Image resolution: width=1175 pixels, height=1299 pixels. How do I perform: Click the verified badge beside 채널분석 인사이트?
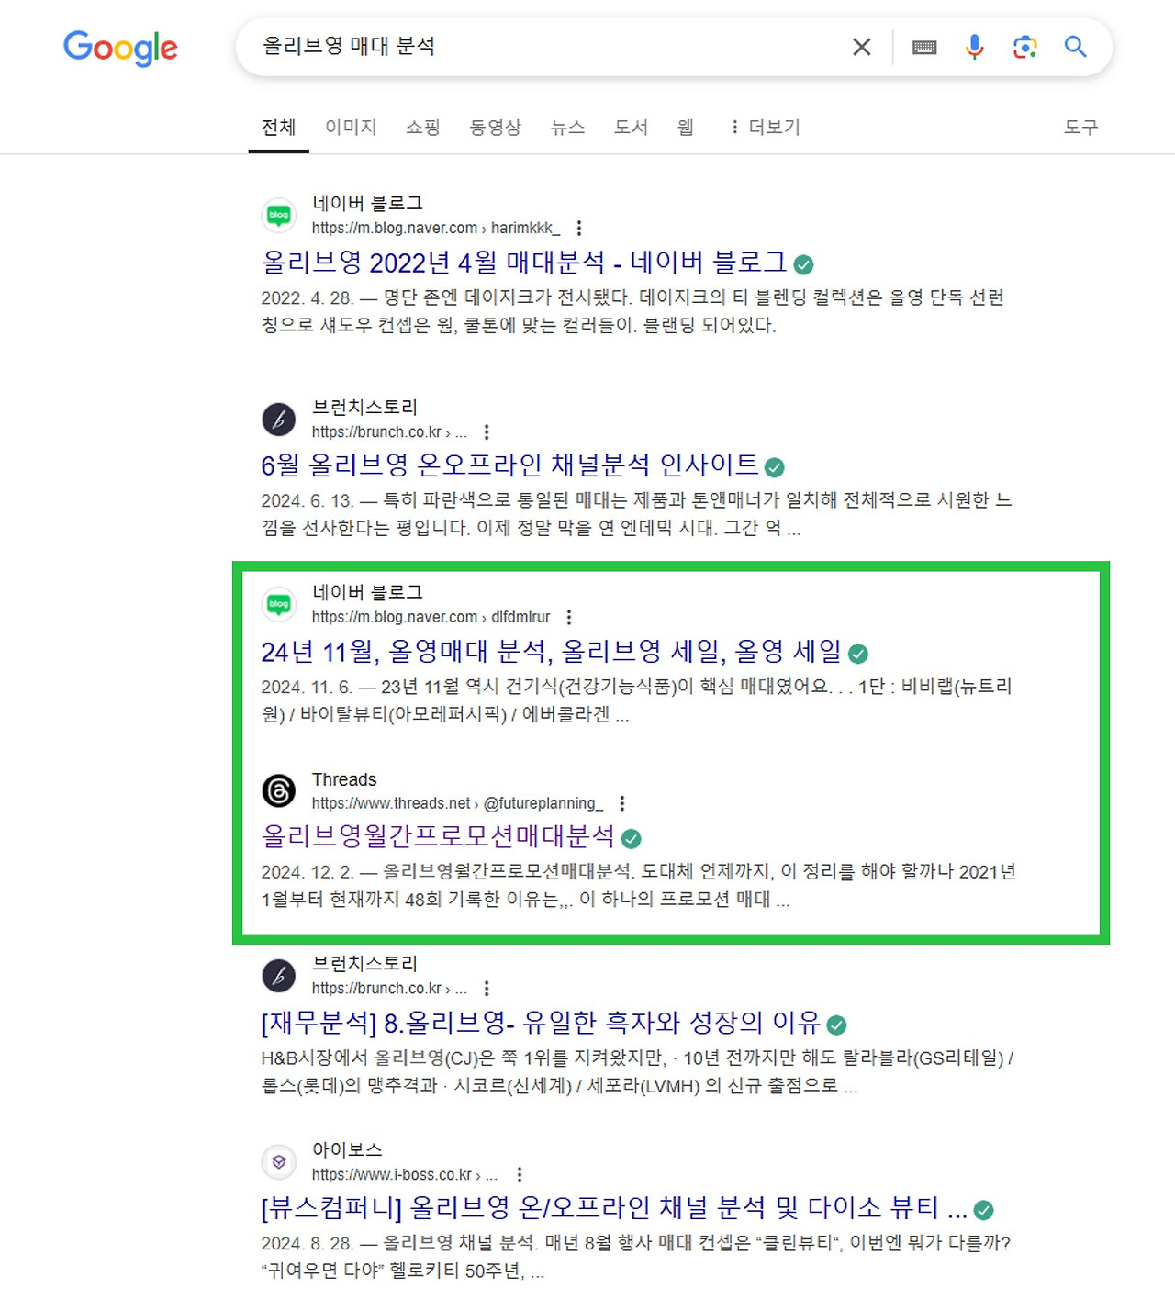pos(775,468)
